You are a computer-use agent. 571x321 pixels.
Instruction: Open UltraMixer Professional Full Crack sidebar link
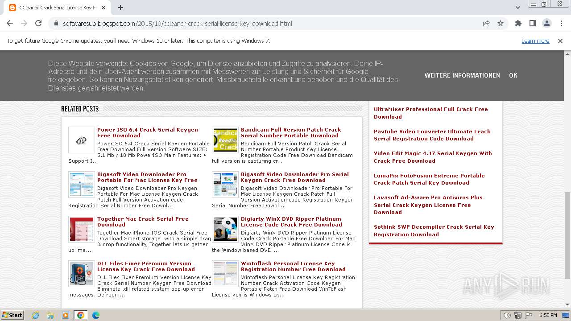(431, 113)
